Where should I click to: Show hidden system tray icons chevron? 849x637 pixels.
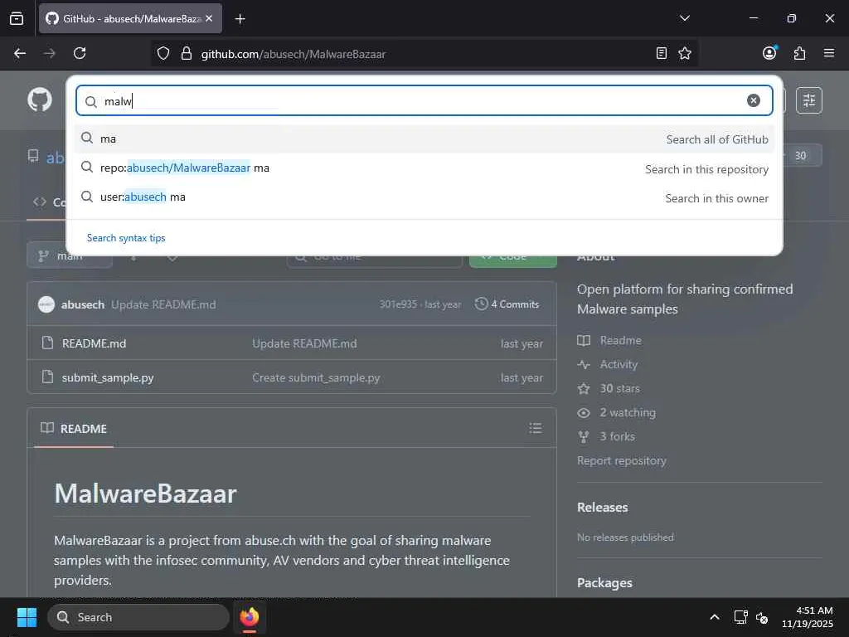tap(715, 617)
